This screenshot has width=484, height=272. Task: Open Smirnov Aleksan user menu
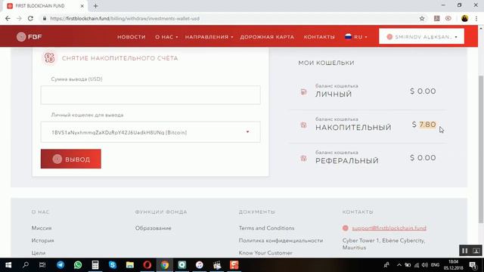tap(421, 37)
